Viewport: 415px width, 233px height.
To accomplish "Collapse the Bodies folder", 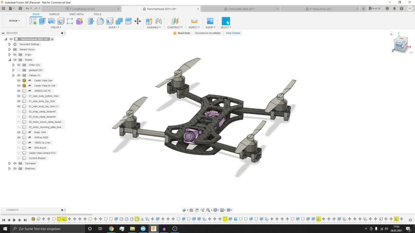I will pos(10,60).
